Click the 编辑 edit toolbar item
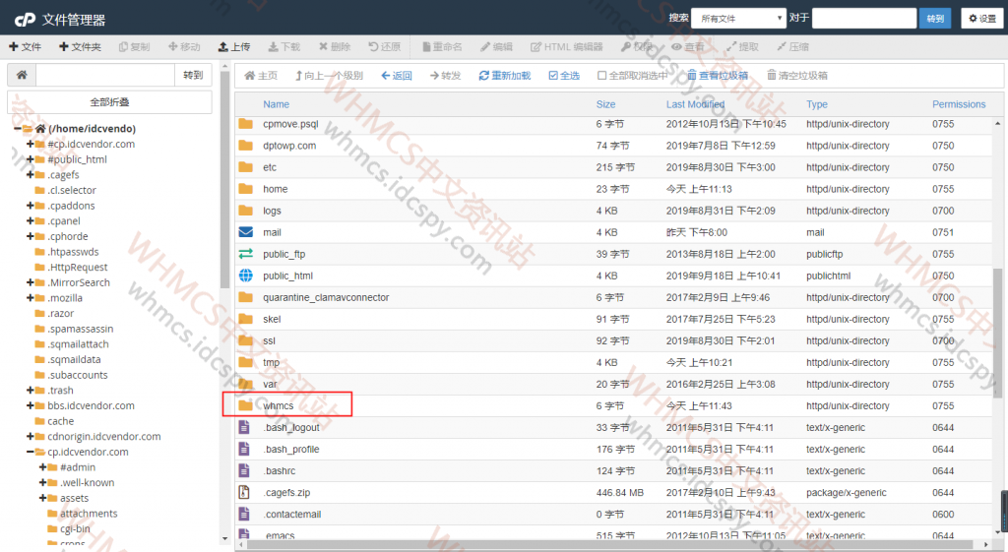The height and width of the screenshot is (552, 1008). coord(496,47)
